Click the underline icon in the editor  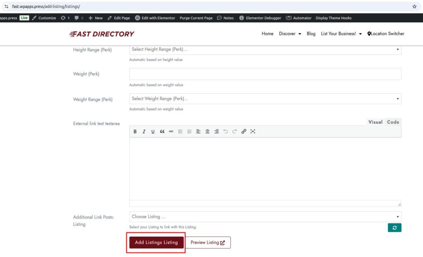tap(153, 132)
